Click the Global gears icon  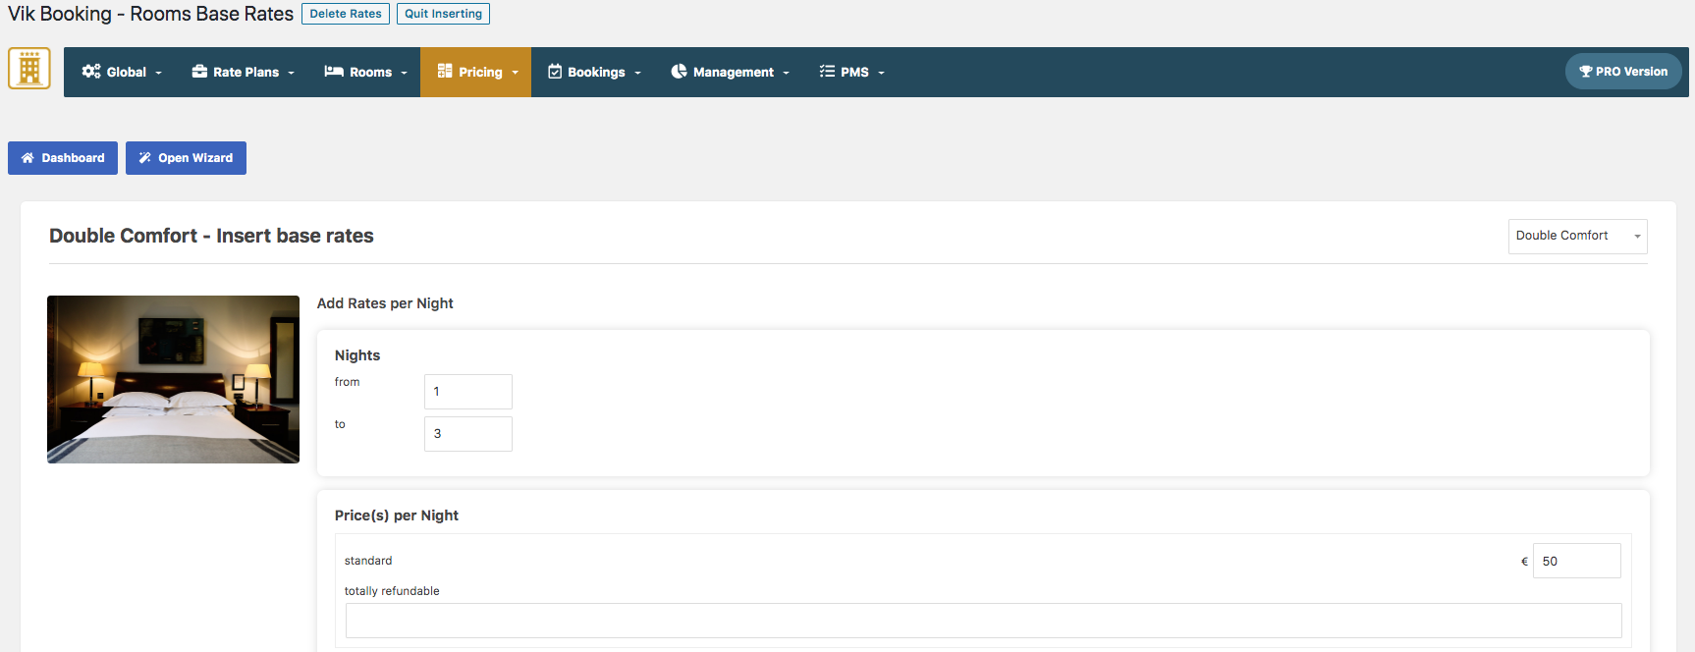[x=91, y=71]
